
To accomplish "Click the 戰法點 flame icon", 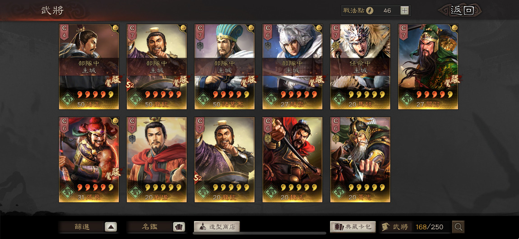I will 370,10.
